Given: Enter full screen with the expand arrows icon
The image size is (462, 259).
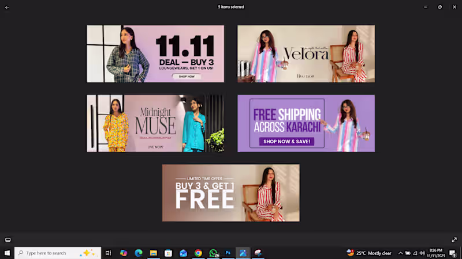Looking at the screenshot, I should coord(454,240).
